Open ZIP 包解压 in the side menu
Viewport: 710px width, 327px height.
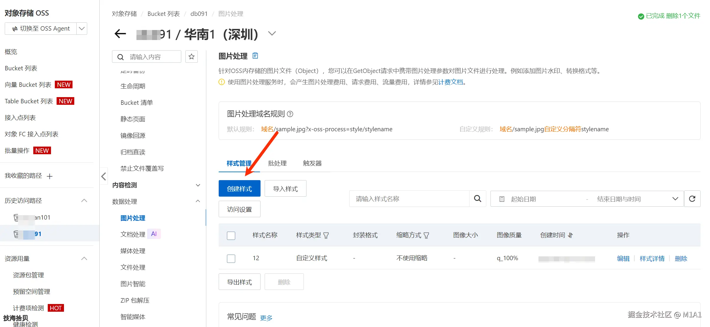(135, 301)
